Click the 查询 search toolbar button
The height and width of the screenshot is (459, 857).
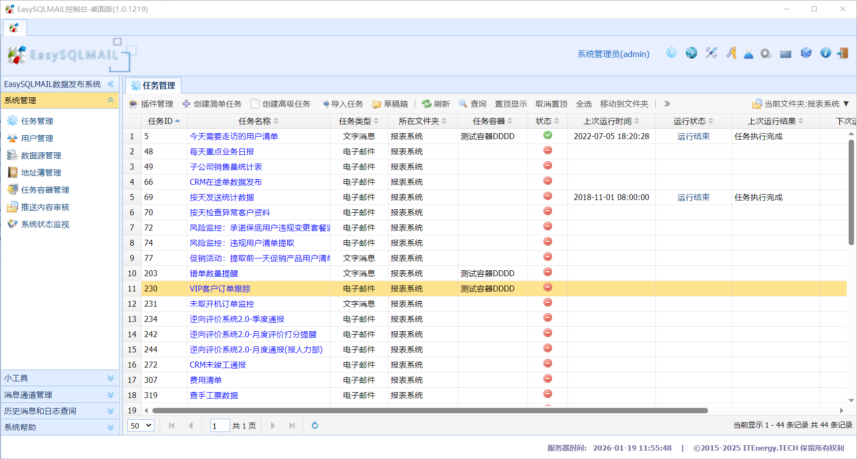pyautogui.click(x=473, y=104)
